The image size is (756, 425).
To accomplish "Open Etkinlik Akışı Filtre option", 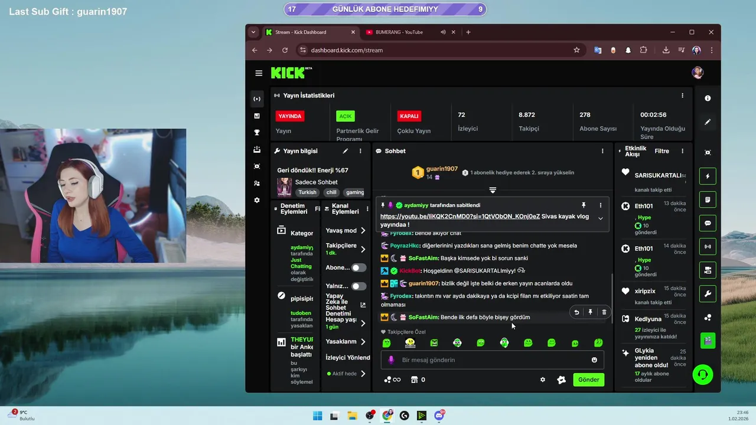I will pyautogui.click(x=661, y=151).
